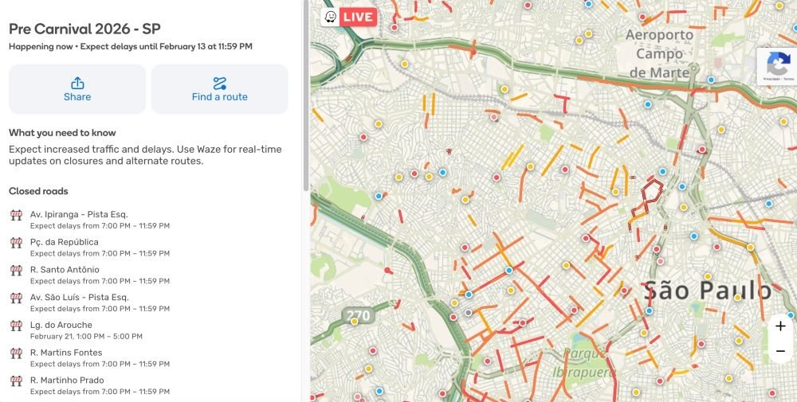The width and height of the screenshot is (797, 402).
Task: Zoom out of the map
Action: tap(780, 351)
